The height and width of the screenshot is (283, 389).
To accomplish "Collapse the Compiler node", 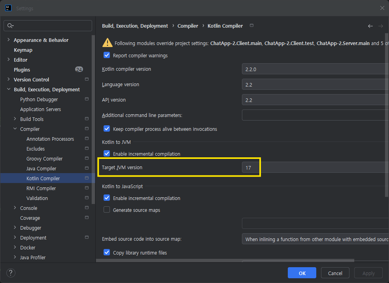I will (x=15, y=129).
